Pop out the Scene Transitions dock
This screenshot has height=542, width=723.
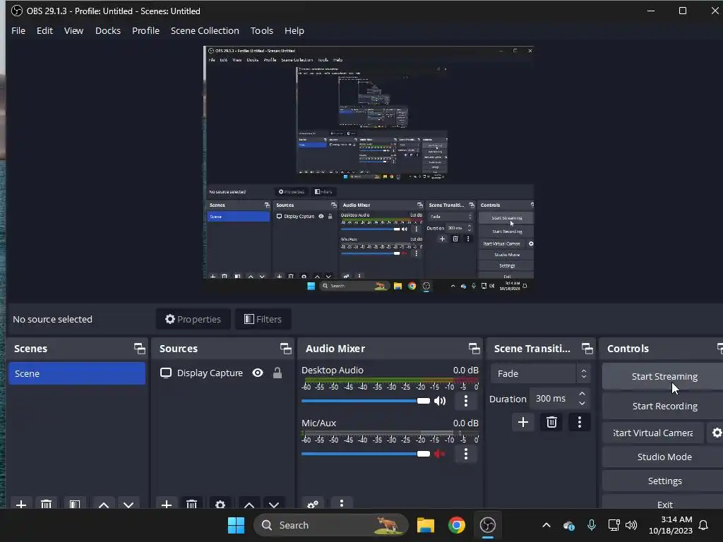(x=587, y=349)
